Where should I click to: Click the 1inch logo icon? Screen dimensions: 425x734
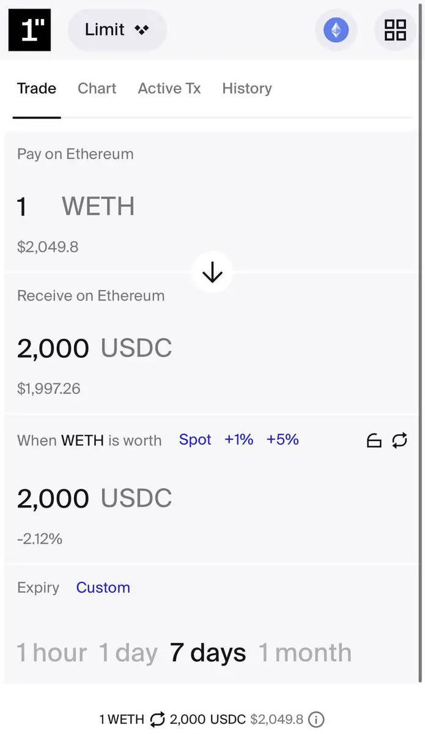29,30
